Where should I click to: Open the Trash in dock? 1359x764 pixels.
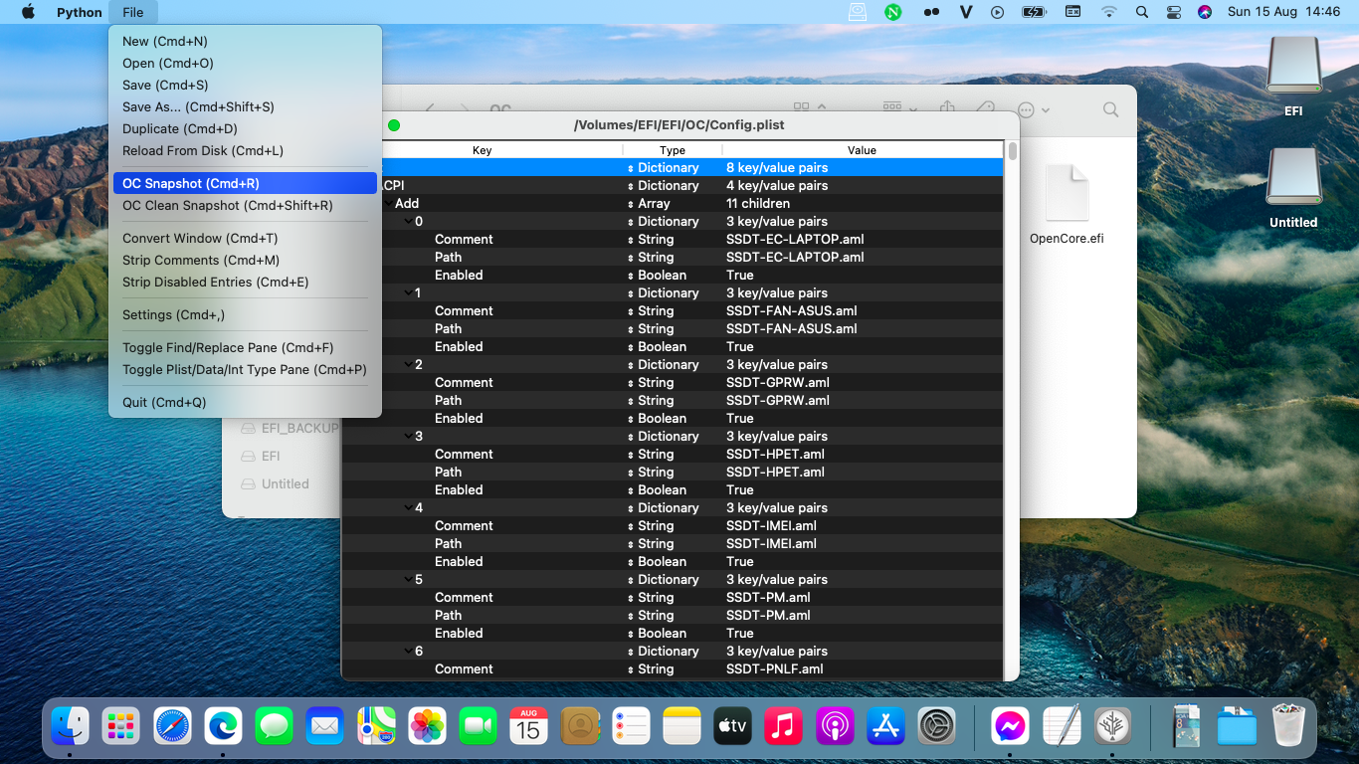pyautogui.click(x=1288, y=726)
